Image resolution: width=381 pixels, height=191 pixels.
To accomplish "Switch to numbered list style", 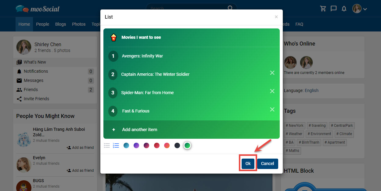I will point(116,145).
